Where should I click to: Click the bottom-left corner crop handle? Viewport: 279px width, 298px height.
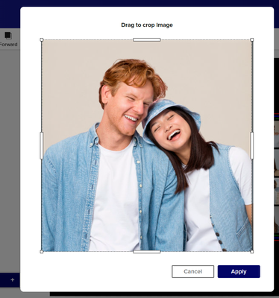pos(42,252)
